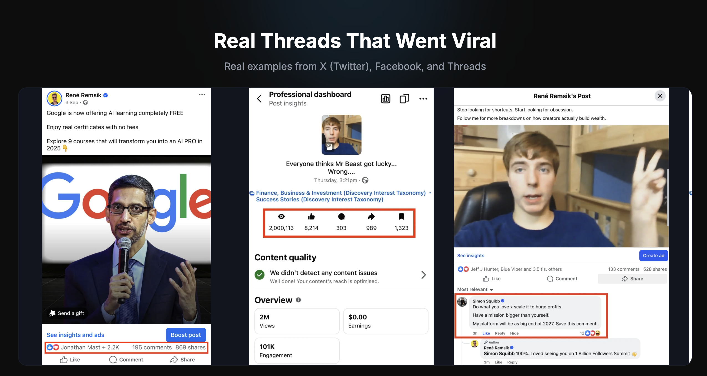Click the Comment icon under Google post
Image resolution: width=707 pixels, height=376 pixels.
113,360
